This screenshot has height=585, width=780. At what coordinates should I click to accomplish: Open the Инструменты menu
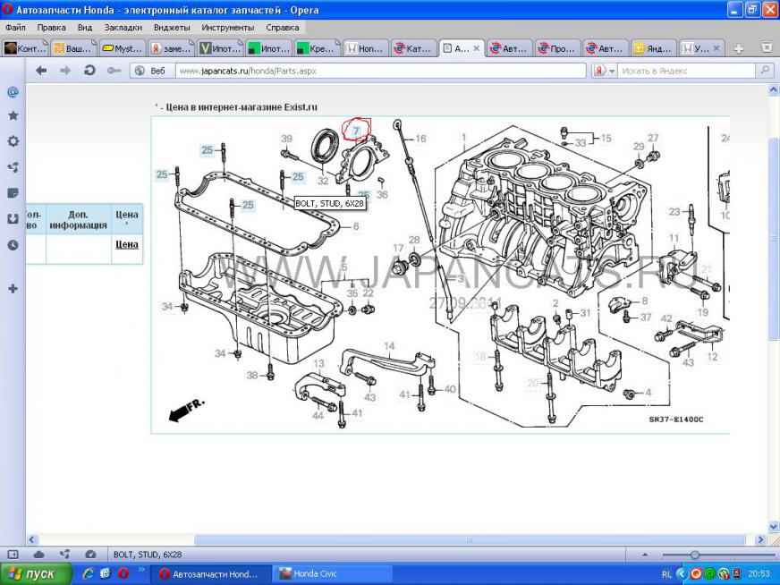pos(228,28)
